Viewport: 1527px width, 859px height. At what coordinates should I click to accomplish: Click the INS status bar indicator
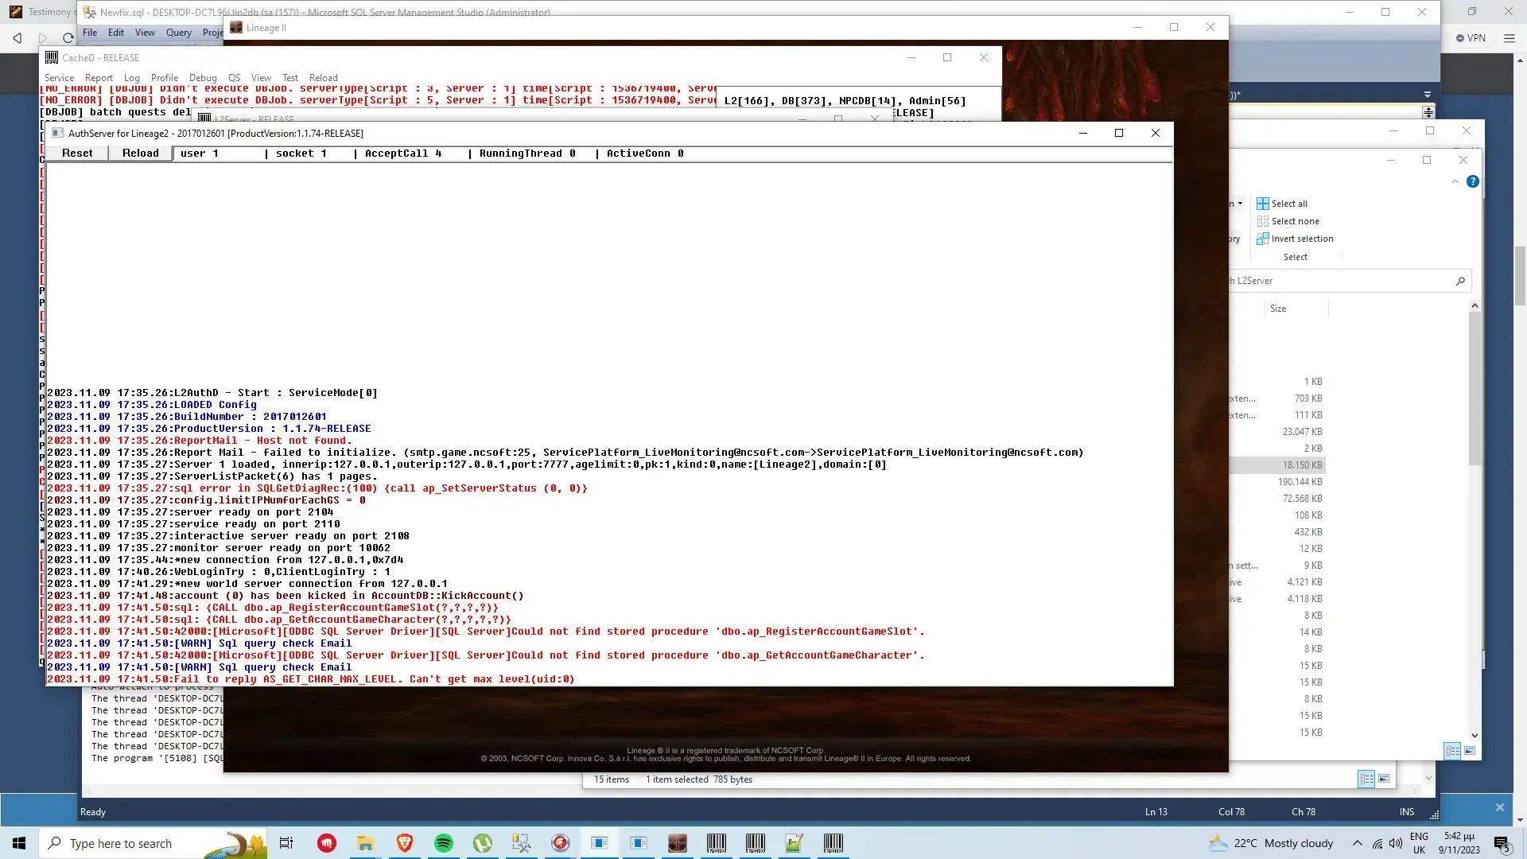(x=1407, y=812)
